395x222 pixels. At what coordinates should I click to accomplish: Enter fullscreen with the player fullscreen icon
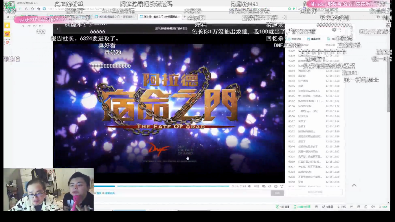pos(282,186)
